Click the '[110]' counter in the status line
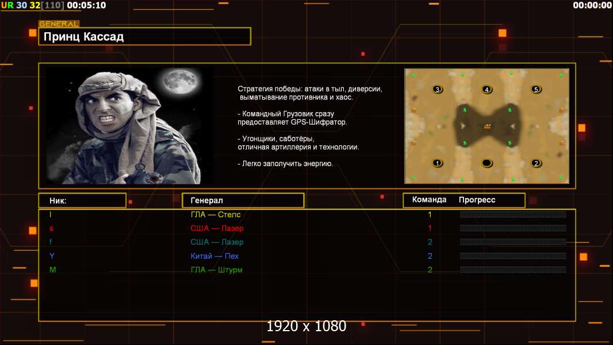Viewport: 613px width, 345px height. tap(53, 5)
